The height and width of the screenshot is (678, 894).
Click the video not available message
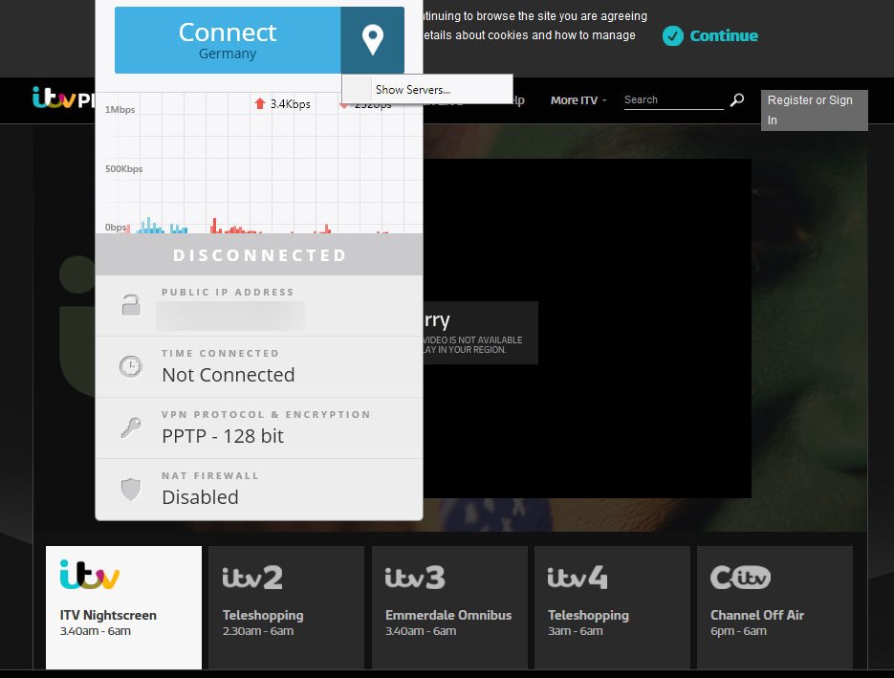coord(481,333)
